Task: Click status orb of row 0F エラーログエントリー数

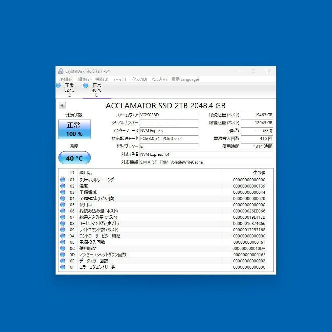Action: [x=63, y=267]
